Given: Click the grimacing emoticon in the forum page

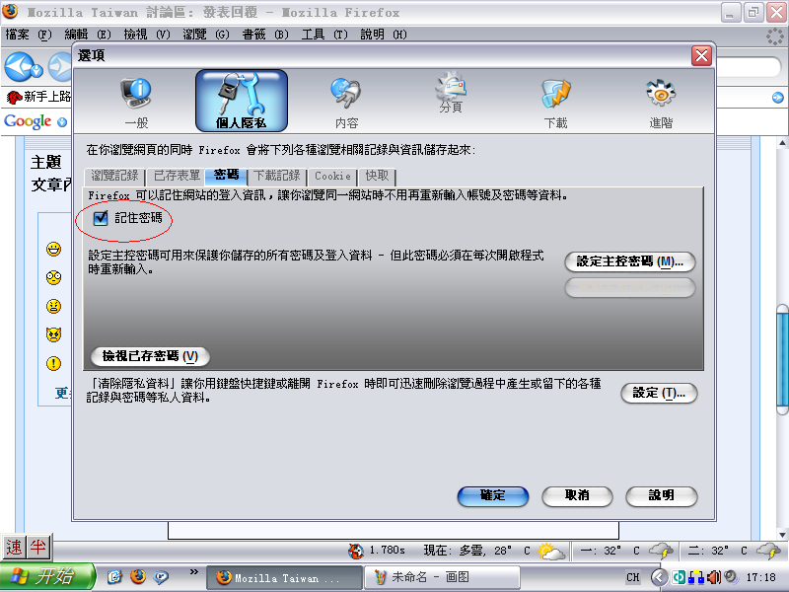Looking at the screenshot, I should pyautogui.click(x=54, y=306).
